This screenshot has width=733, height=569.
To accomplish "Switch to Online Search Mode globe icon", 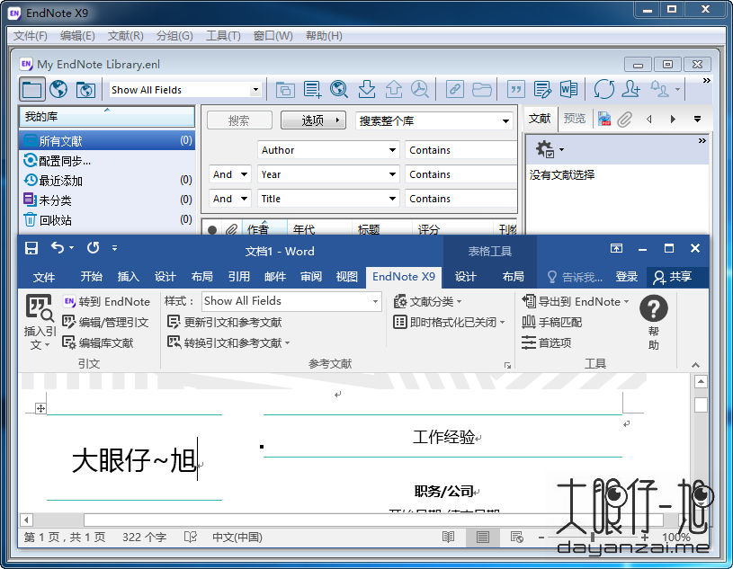I will (58, 89).
